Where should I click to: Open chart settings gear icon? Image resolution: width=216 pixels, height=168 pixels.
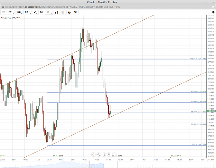click(213, 12)
